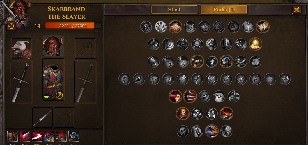308x145 pixels.
Task: Close the character screen with yellow X
Action: 296,10
